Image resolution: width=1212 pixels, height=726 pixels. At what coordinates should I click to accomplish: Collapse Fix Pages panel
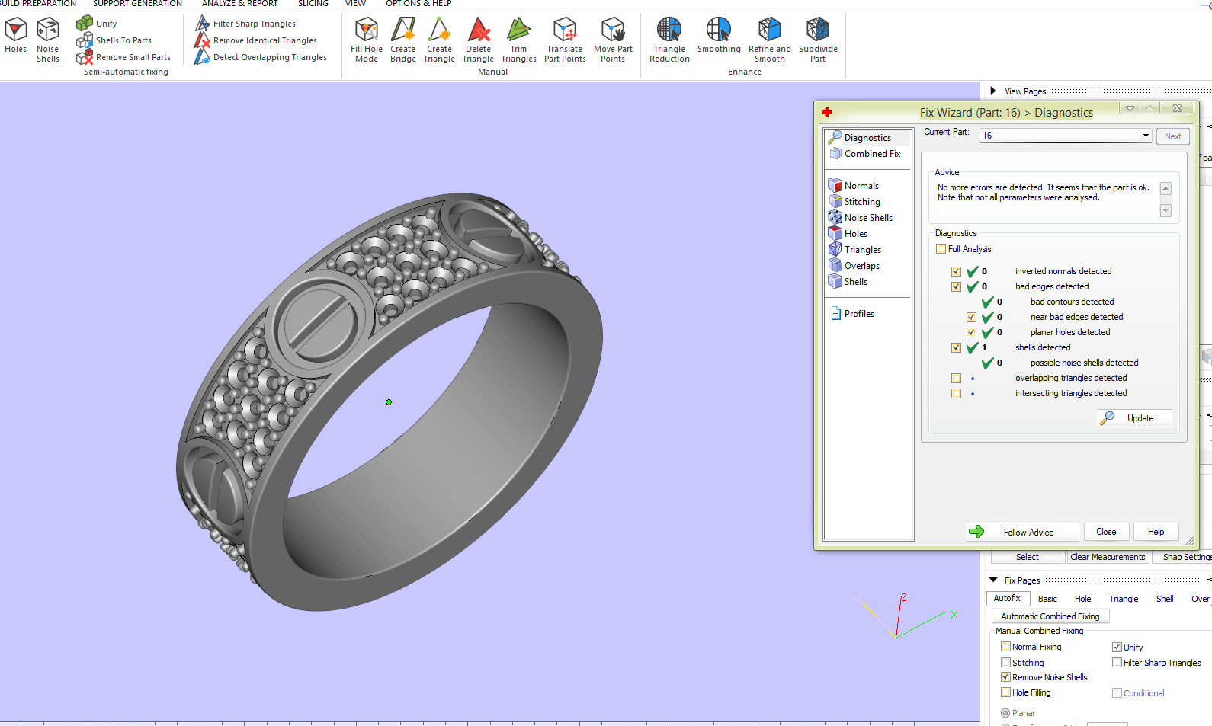[x=993, y=580]
